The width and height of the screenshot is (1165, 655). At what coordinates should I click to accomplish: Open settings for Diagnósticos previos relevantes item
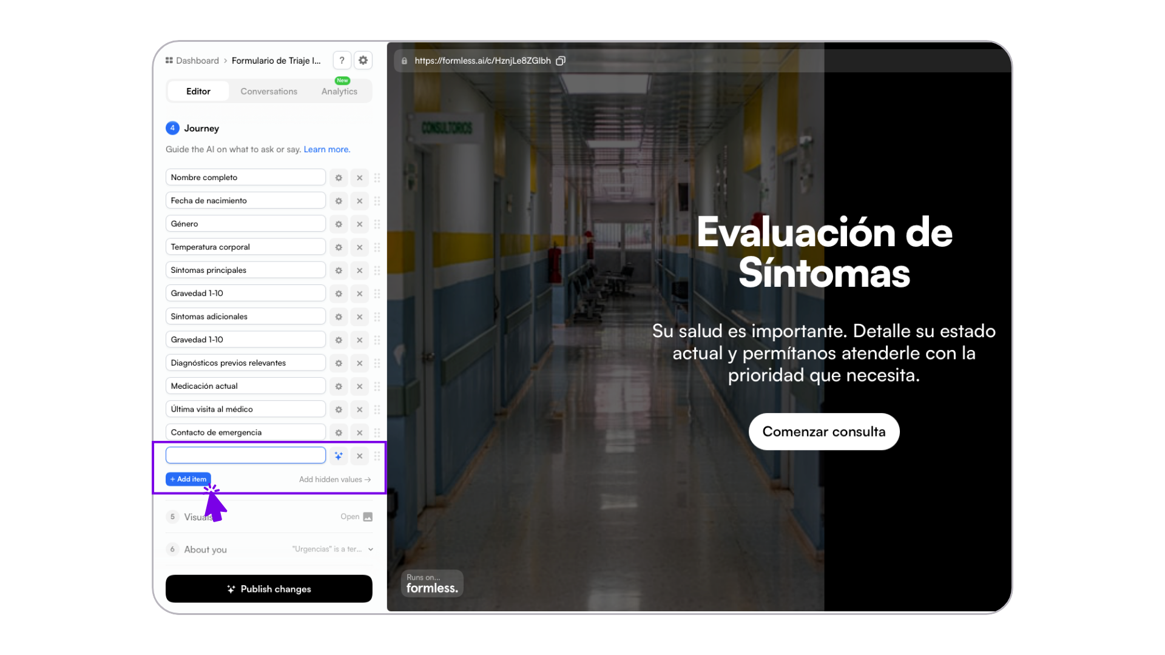pyautogui.click(x=339, y=363)
